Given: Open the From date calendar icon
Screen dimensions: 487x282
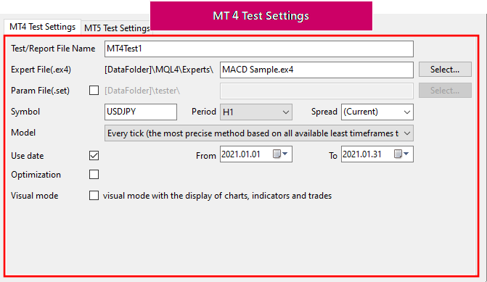Looking at the screenshot, I should pyautogui.click(x=280, y=154).
